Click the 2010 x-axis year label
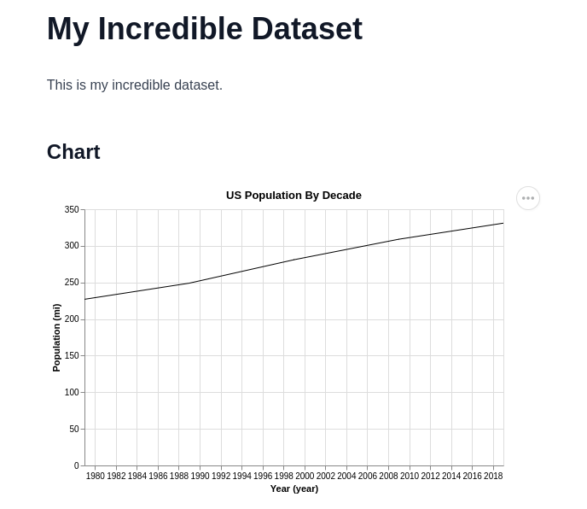587x509 pixels. tap(410, 477)
